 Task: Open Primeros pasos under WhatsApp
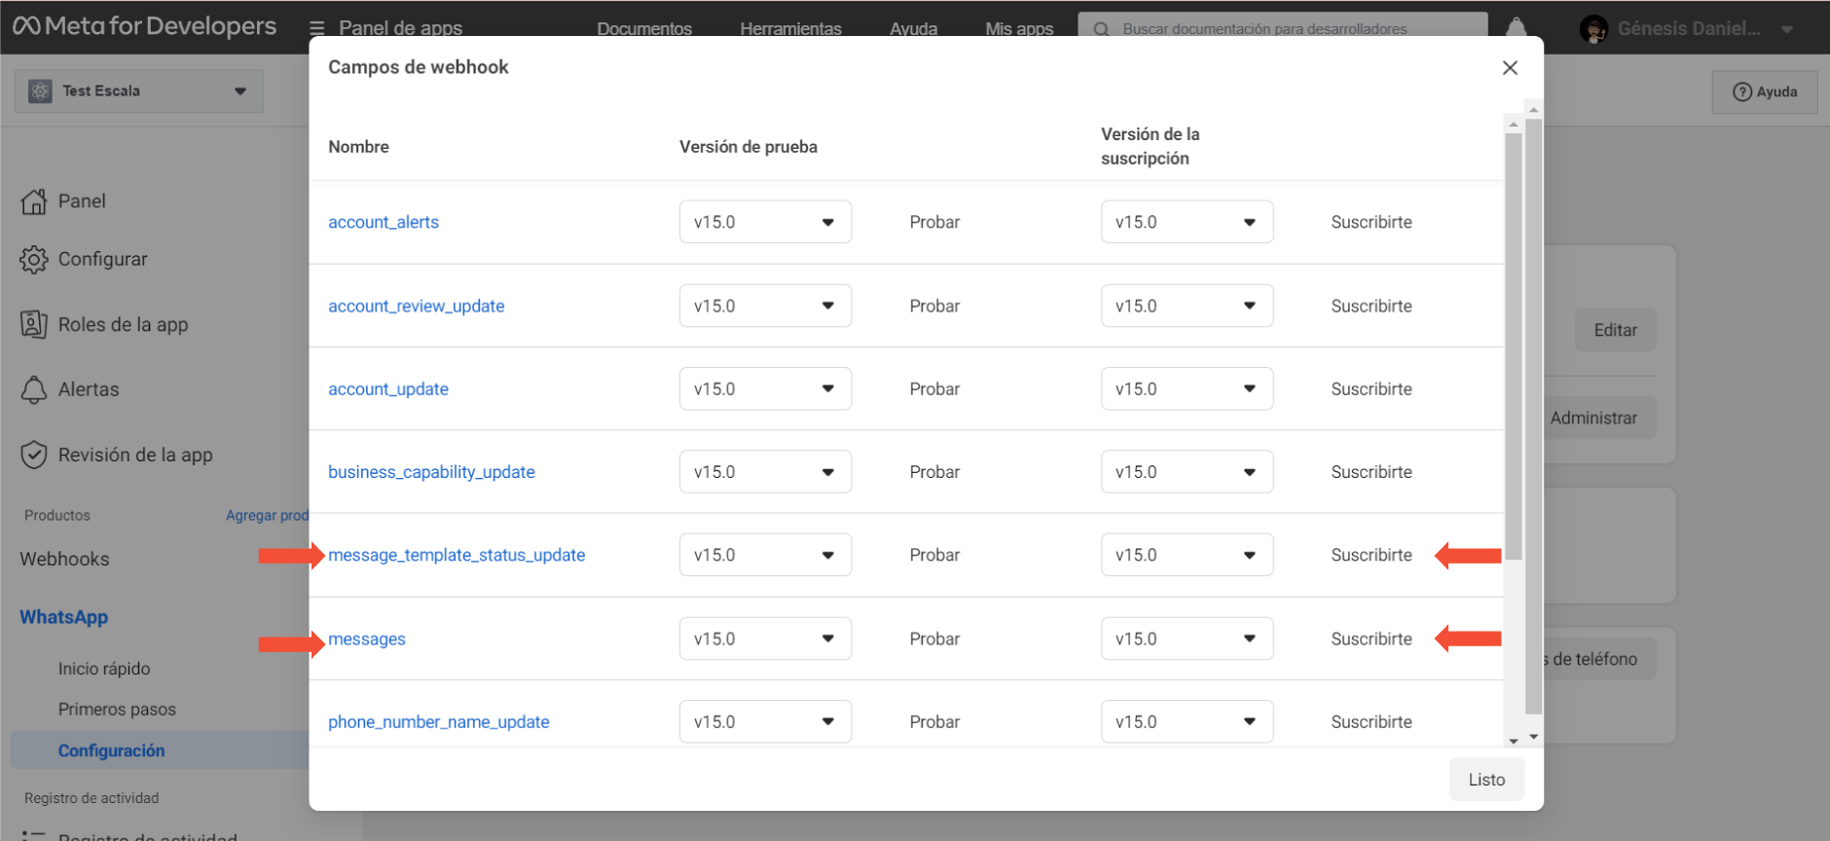pyautogui.click(x=117, y=710)
